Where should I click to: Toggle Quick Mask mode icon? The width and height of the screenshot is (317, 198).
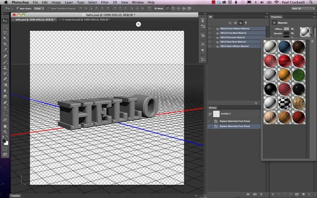pos(5,148)
